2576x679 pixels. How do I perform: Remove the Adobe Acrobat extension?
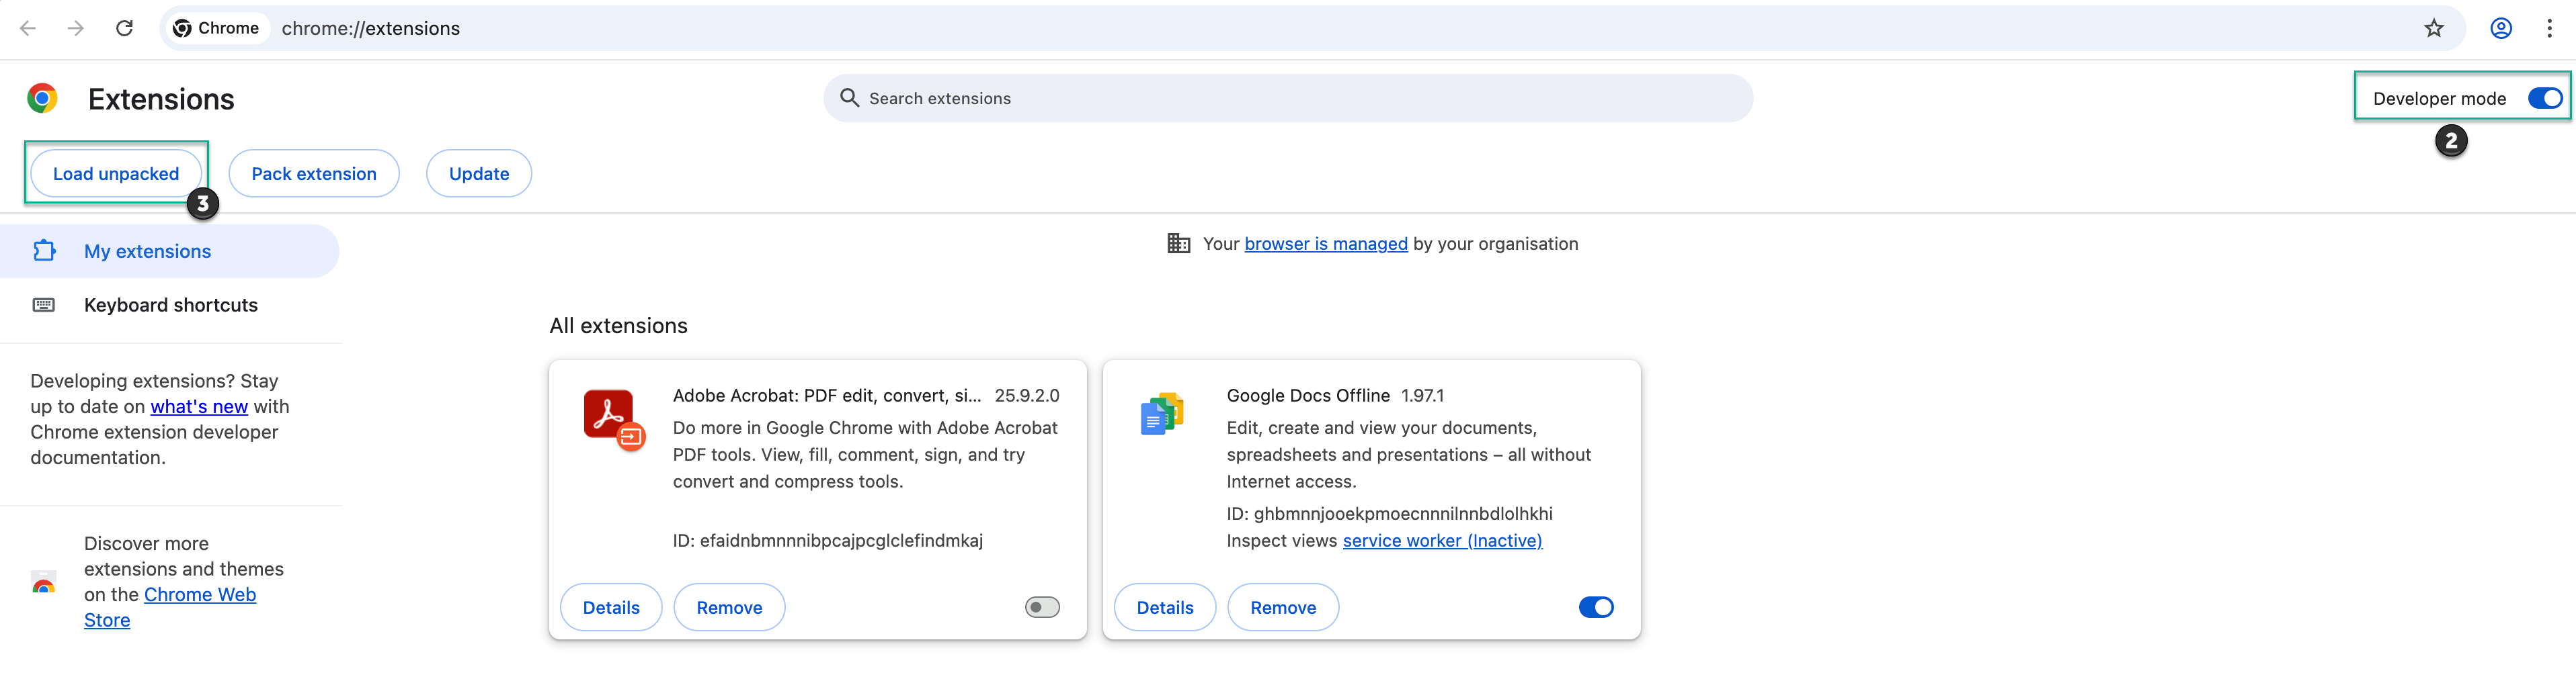point(729,607)
